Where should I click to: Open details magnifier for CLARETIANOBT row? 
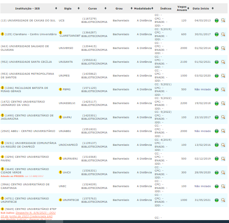click(x=223, y=34)
